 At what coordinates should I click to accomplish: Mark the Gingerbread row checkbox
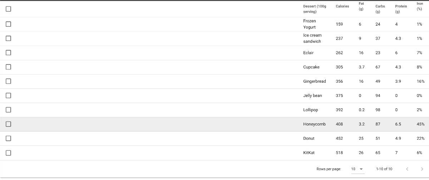click(x=8, y=81)
